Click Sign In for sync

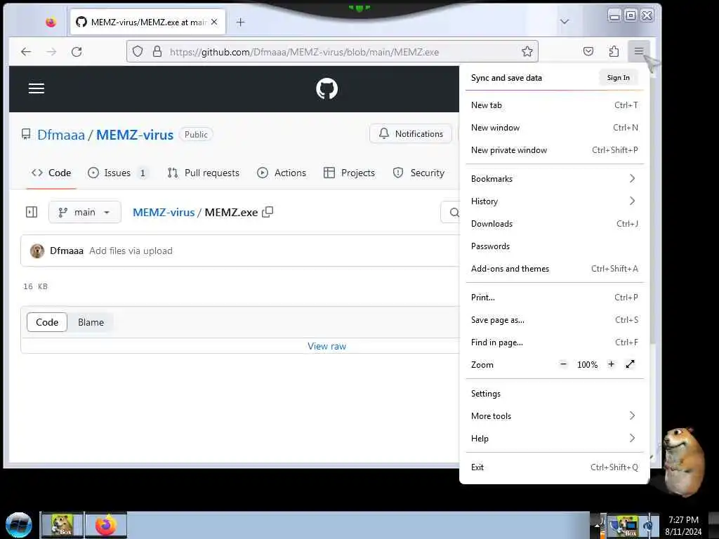tap(618, 77)
